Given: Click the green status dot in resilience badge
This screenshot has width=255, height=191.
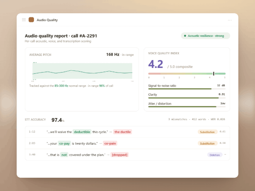Looking at the screenshot, I should pyautogui.click(x=185, y=36).
